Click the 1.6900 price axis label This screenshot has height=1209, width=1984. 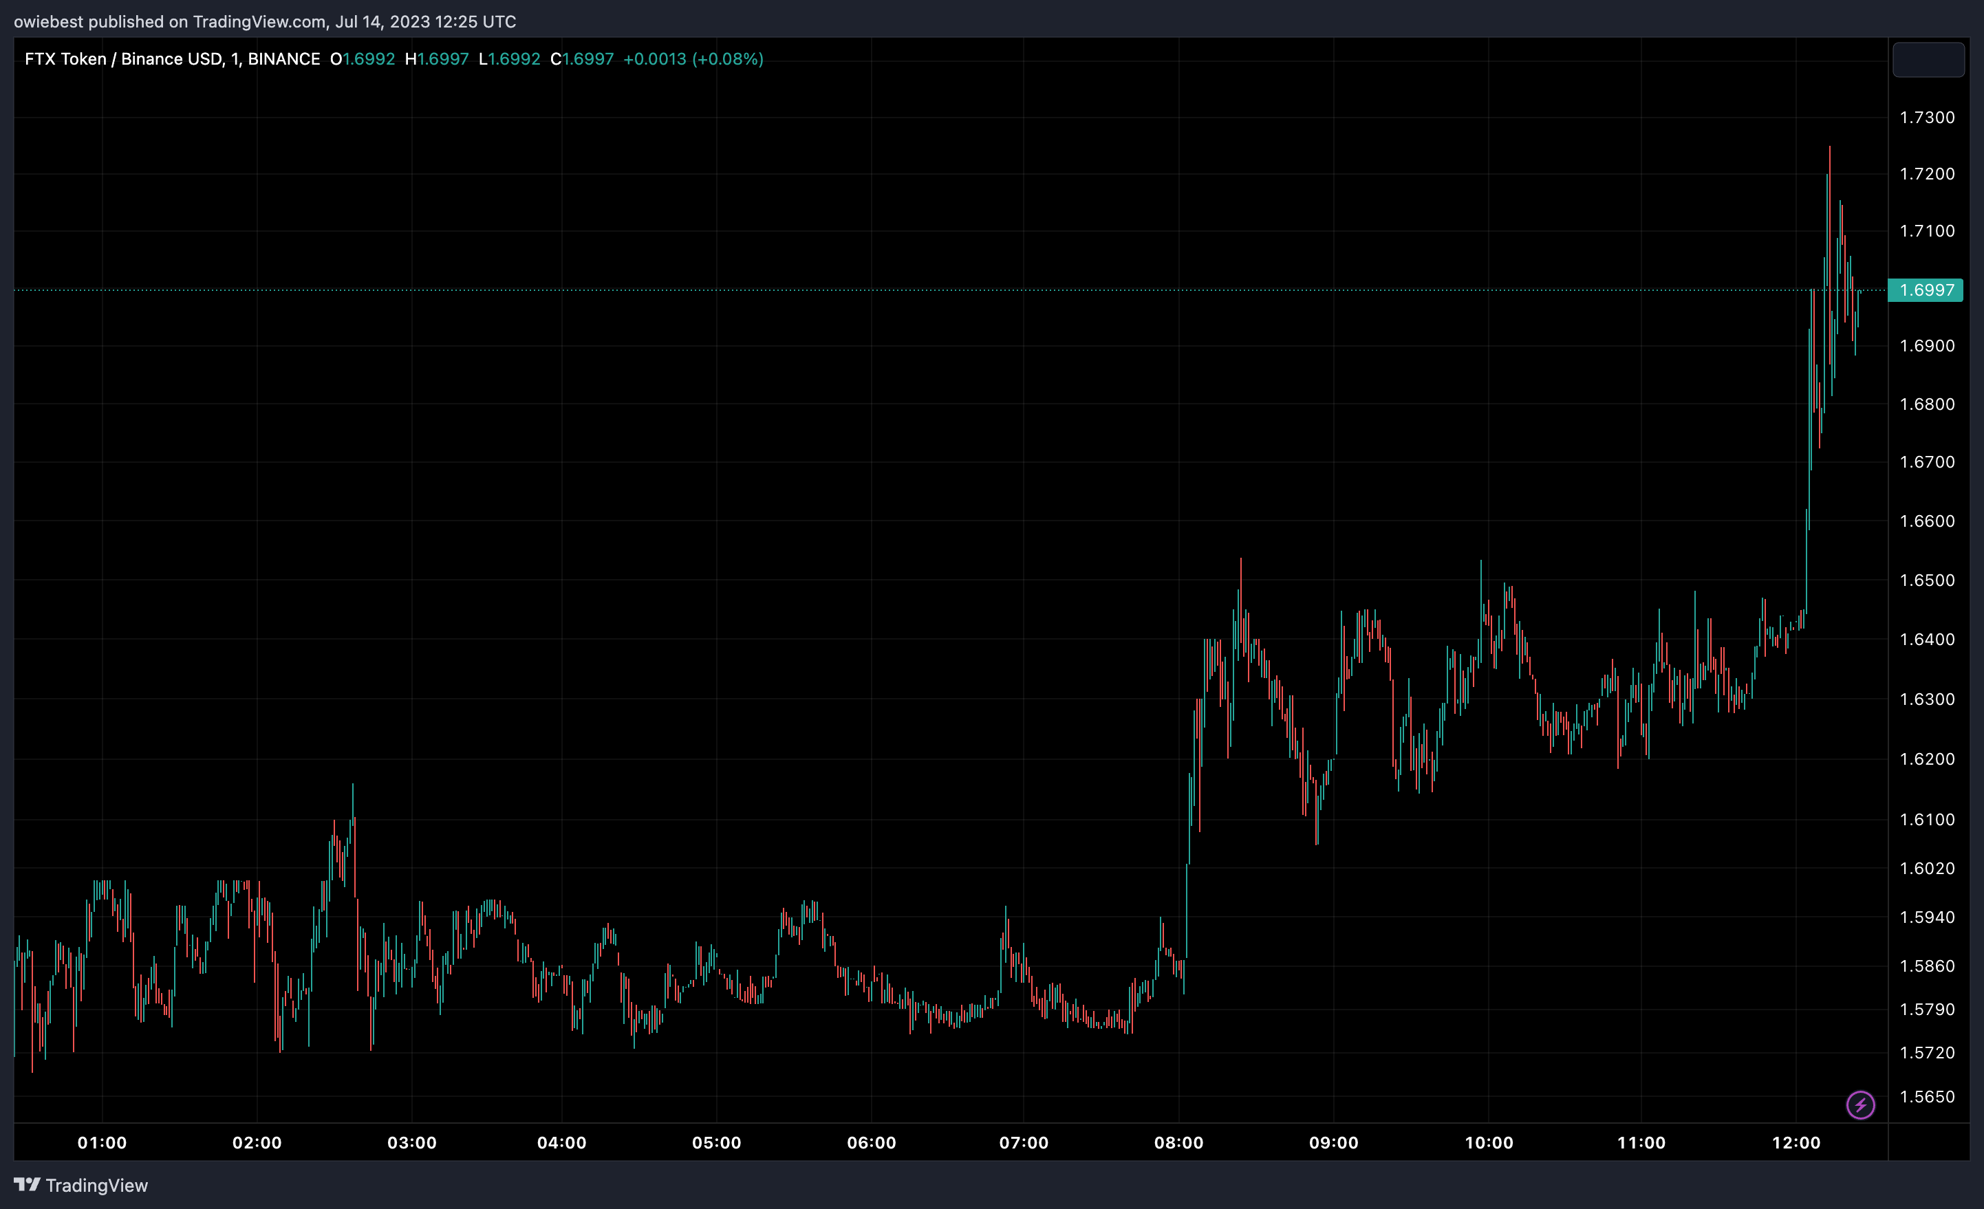pyautogui.click(x=1927, y=346)
